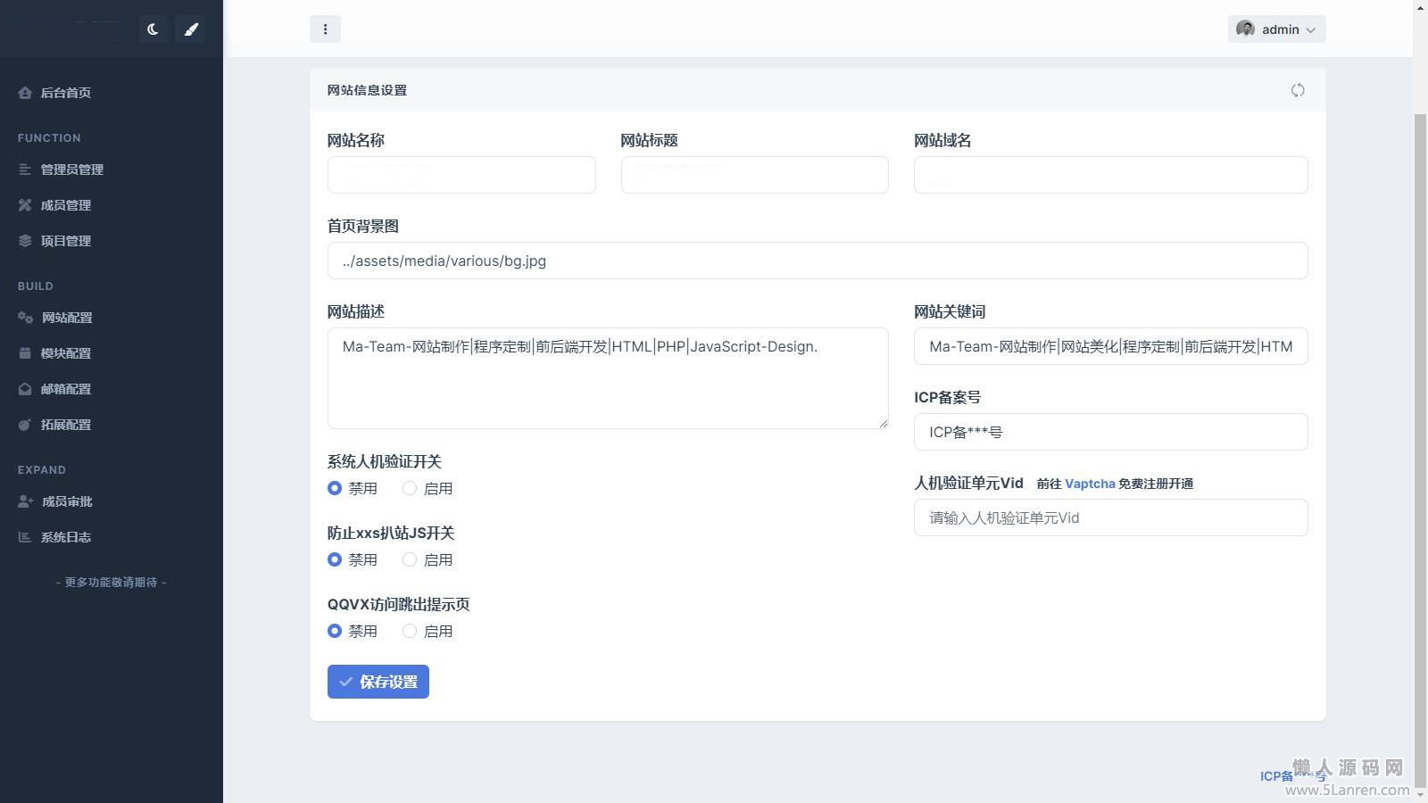Refresh the 网站信息设置 panel via reload icon
Image resolution: width=1428 pixels, height=803 pixels.
[1298, 90]
